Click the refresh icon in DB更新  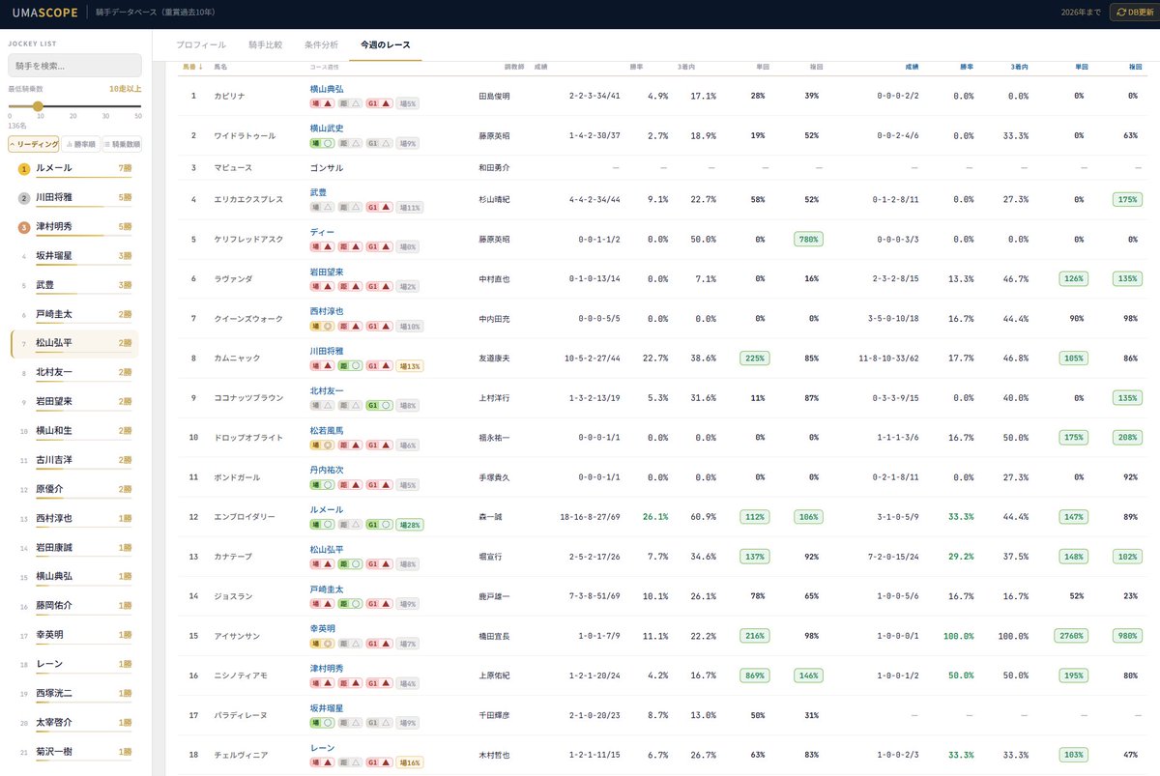point(1121,12)
